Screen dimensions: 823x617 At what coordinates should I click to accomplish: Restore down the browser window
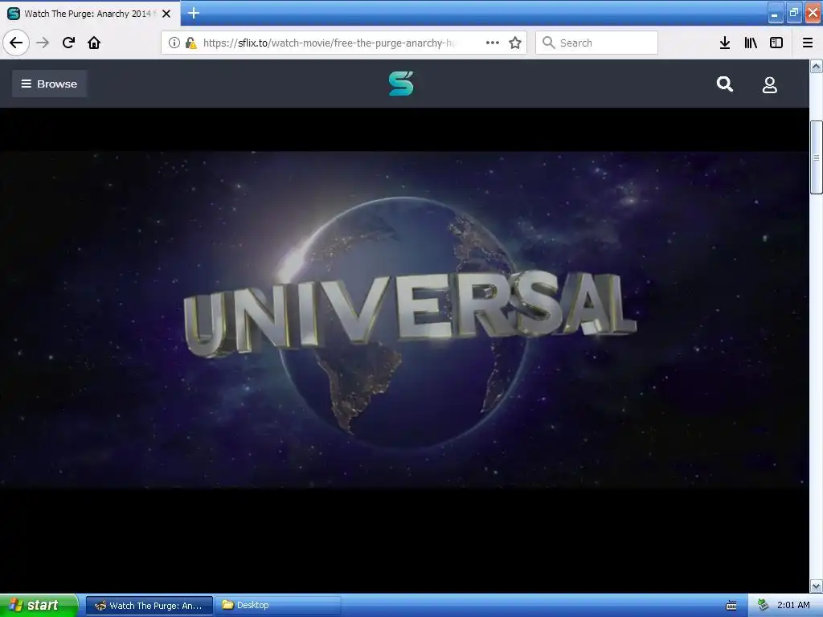tap(794, 13)
